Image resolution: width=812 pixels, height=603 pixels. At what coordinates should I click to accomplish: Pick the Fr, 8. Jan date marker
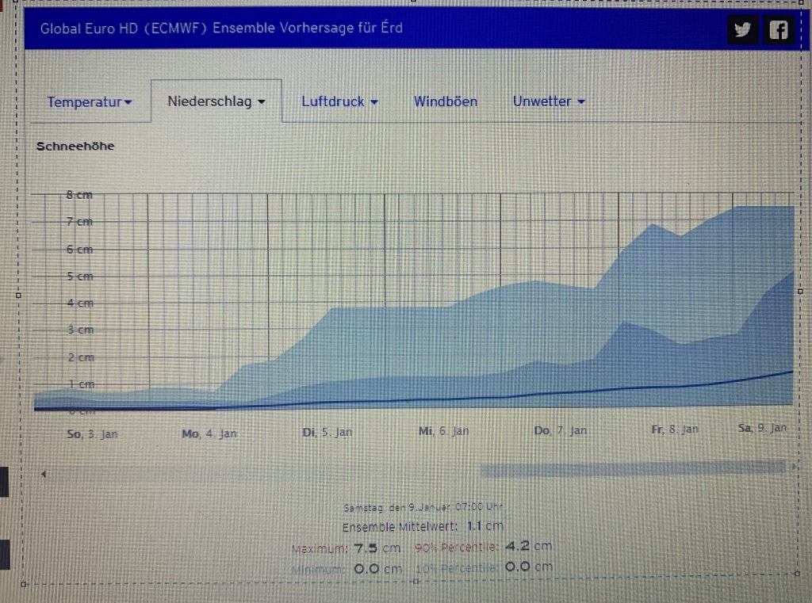(675, 429)
